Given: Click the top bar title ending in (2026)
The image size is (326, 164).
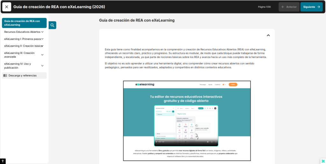Looking at the screenshot, I should coord(59,7).
